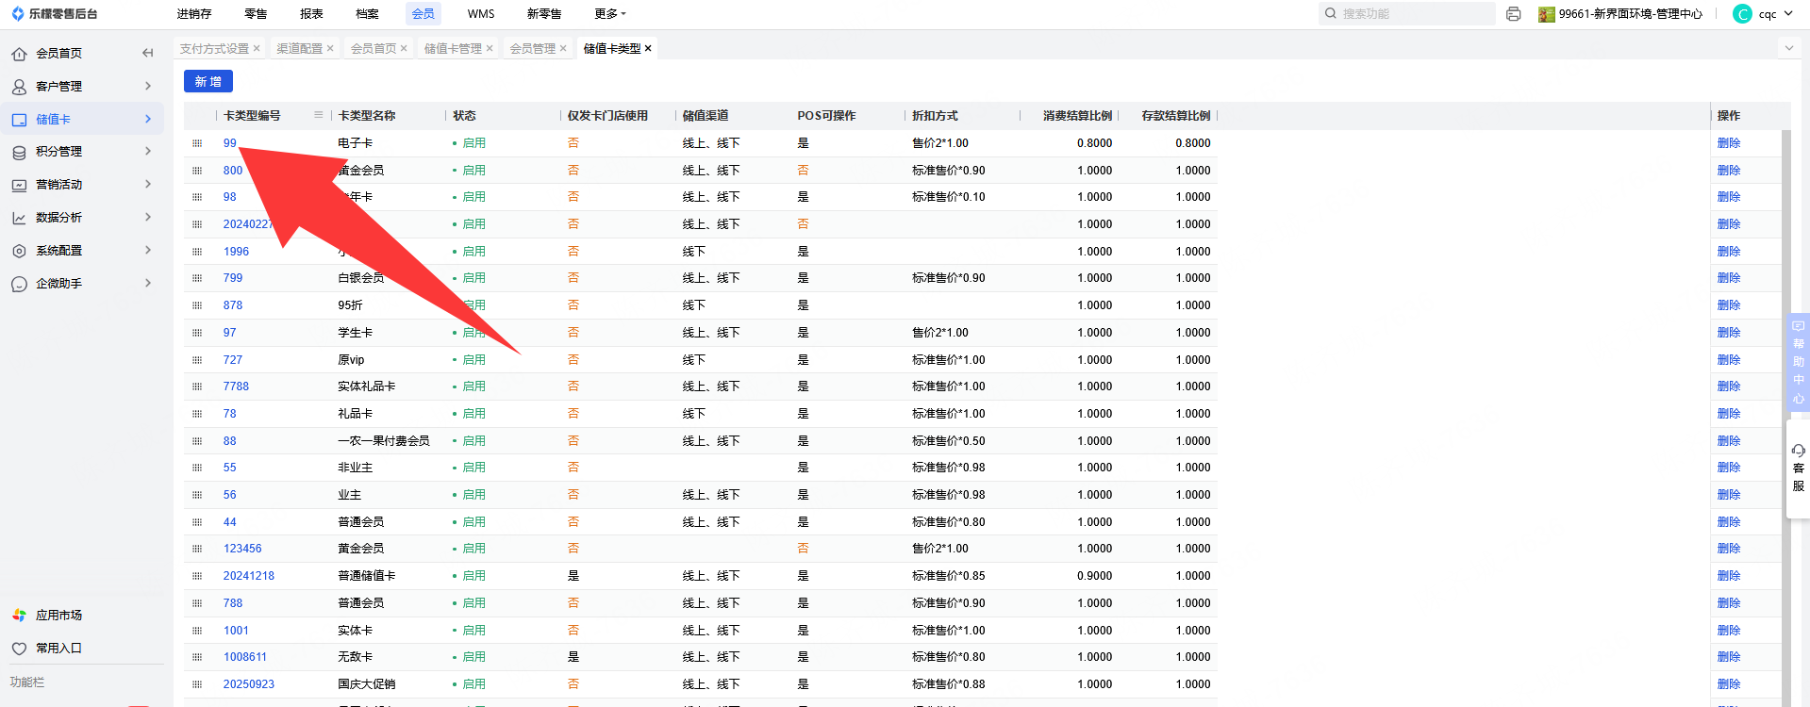Open the 新零售 top menu
Image resolution: width=1810 pixels, height=707 pixels.
544,14
